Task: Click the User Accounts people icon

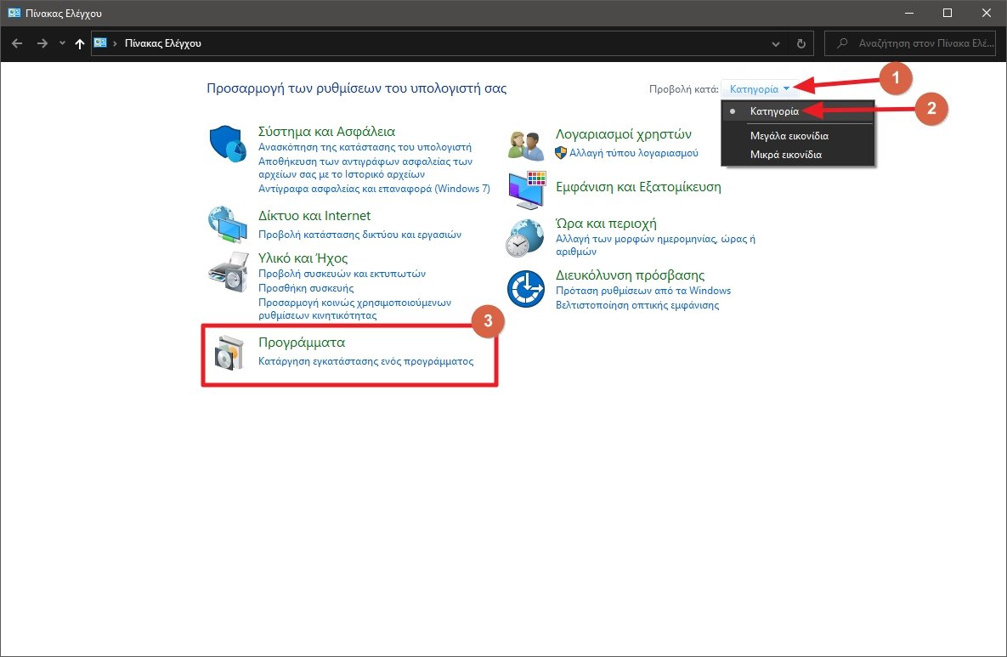Action: [526, 144]
